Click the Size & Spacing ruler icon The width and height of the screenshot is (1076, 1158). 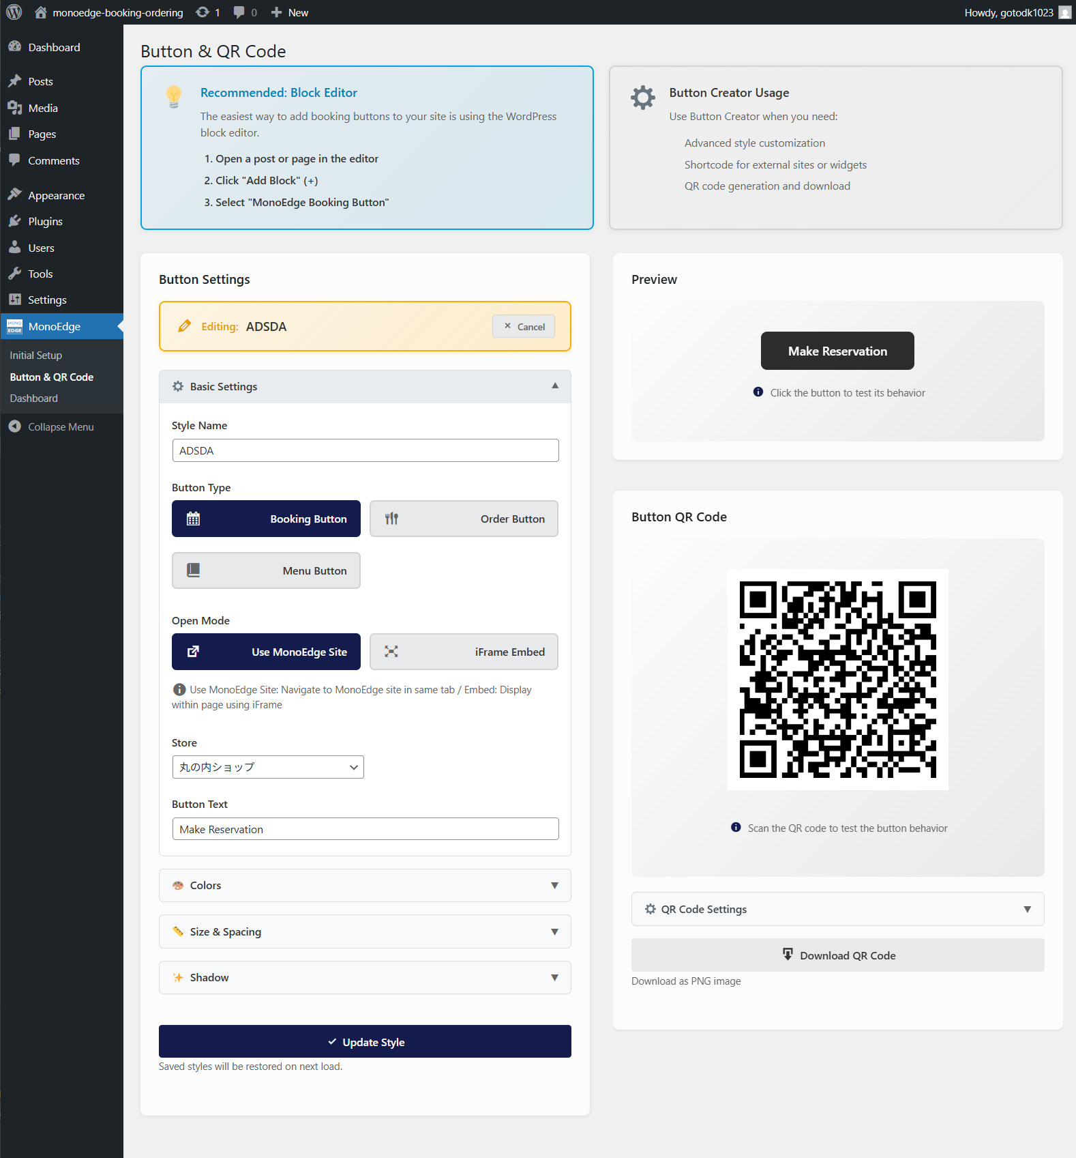(x=178, y=931)
